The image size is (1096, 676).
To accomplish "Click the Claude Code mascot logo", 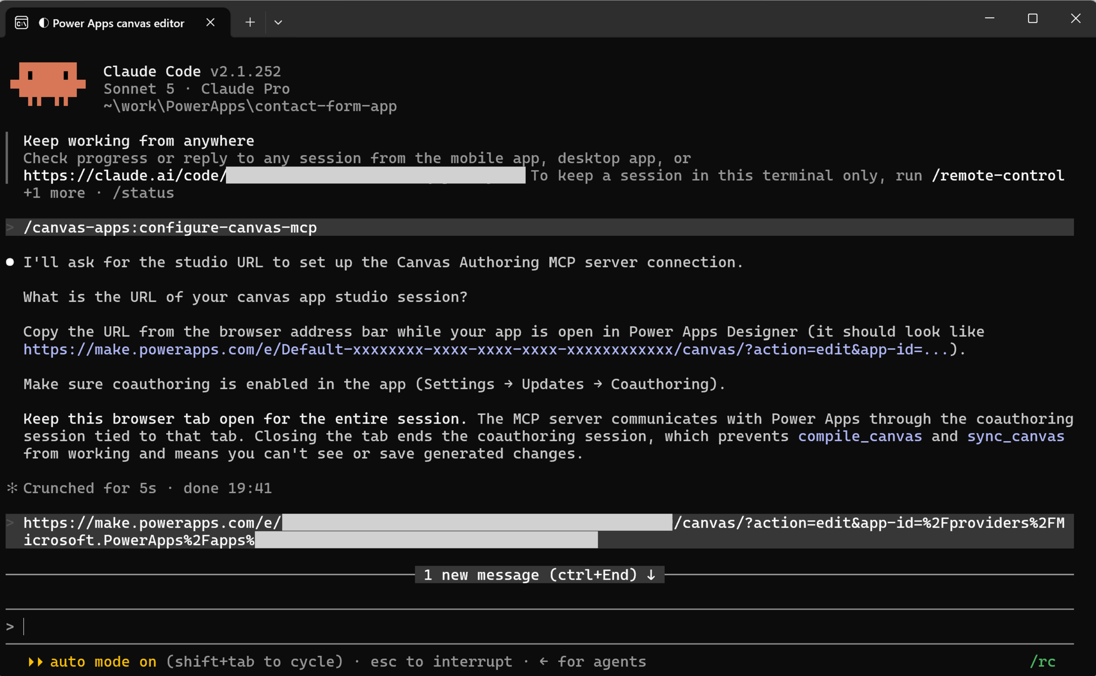I will [x=48, y=84].
